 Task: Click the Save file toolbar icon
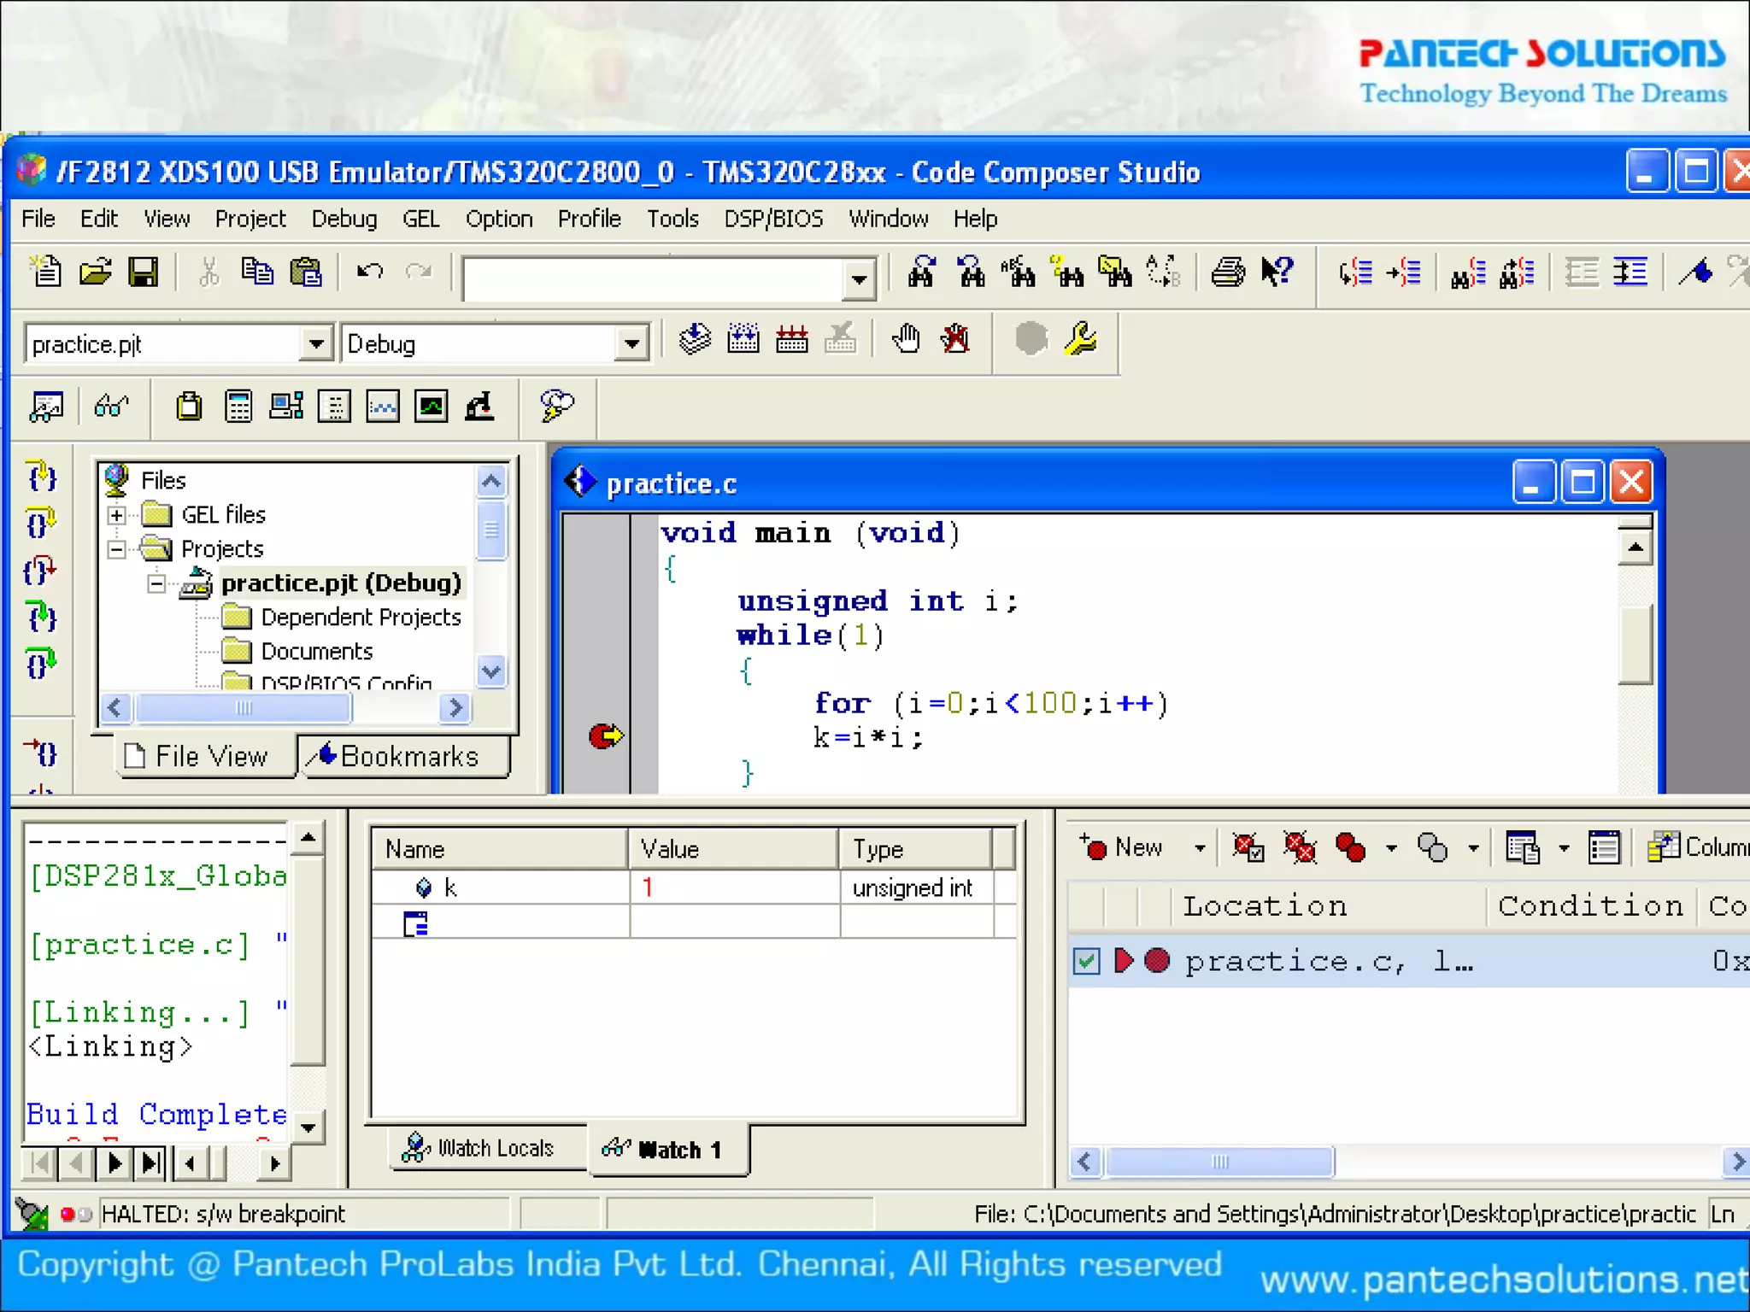click(x=144, y=272)
